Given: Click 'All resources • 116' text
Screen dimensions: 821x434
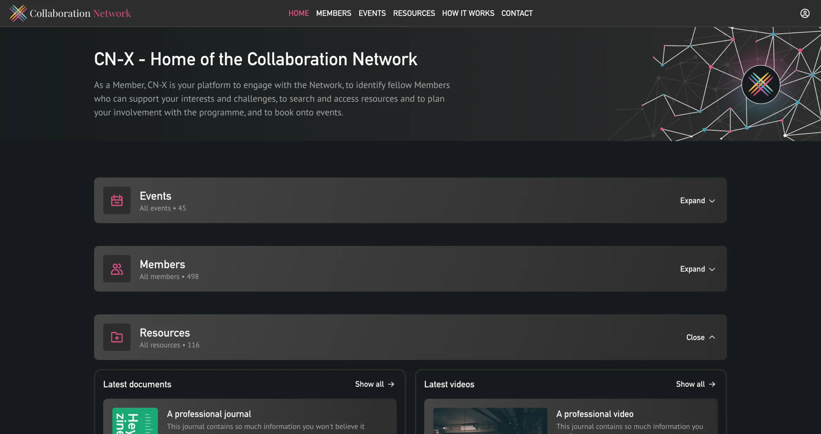Looking at the screenshot, I should click(x=170, y=345).
